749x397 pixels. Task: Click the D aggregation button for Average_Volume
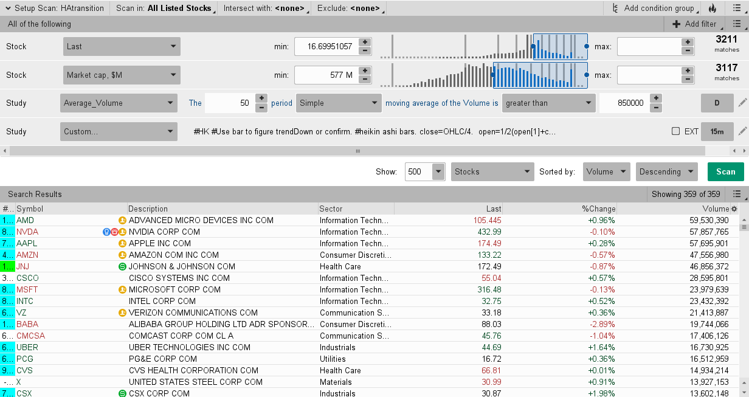click(x=717, y=103)
